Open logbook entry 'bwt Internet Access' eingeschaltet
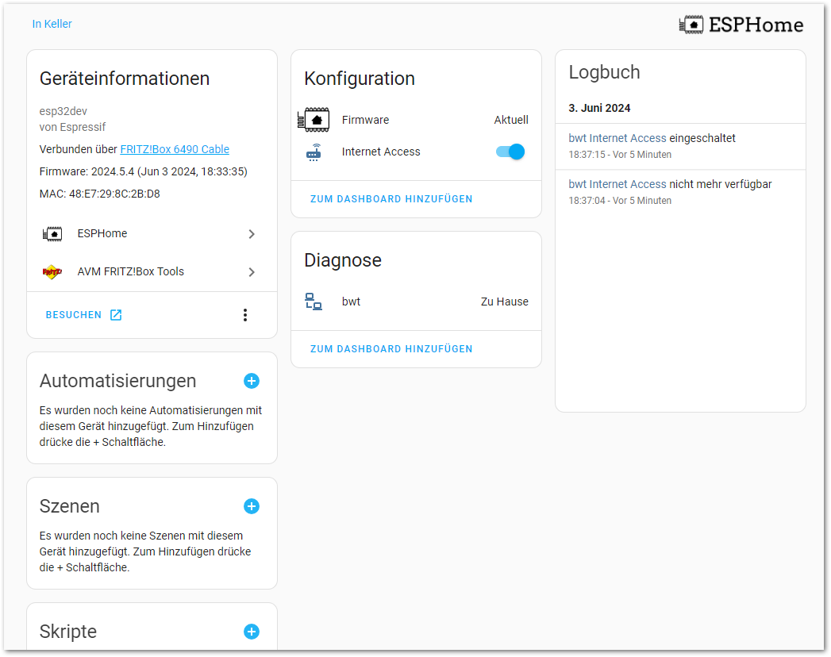831x657 pixels. (x=680, y=146)
